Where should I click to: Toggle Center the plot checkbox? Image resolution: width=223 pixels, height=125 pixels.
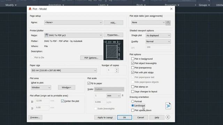pos(62,101)
